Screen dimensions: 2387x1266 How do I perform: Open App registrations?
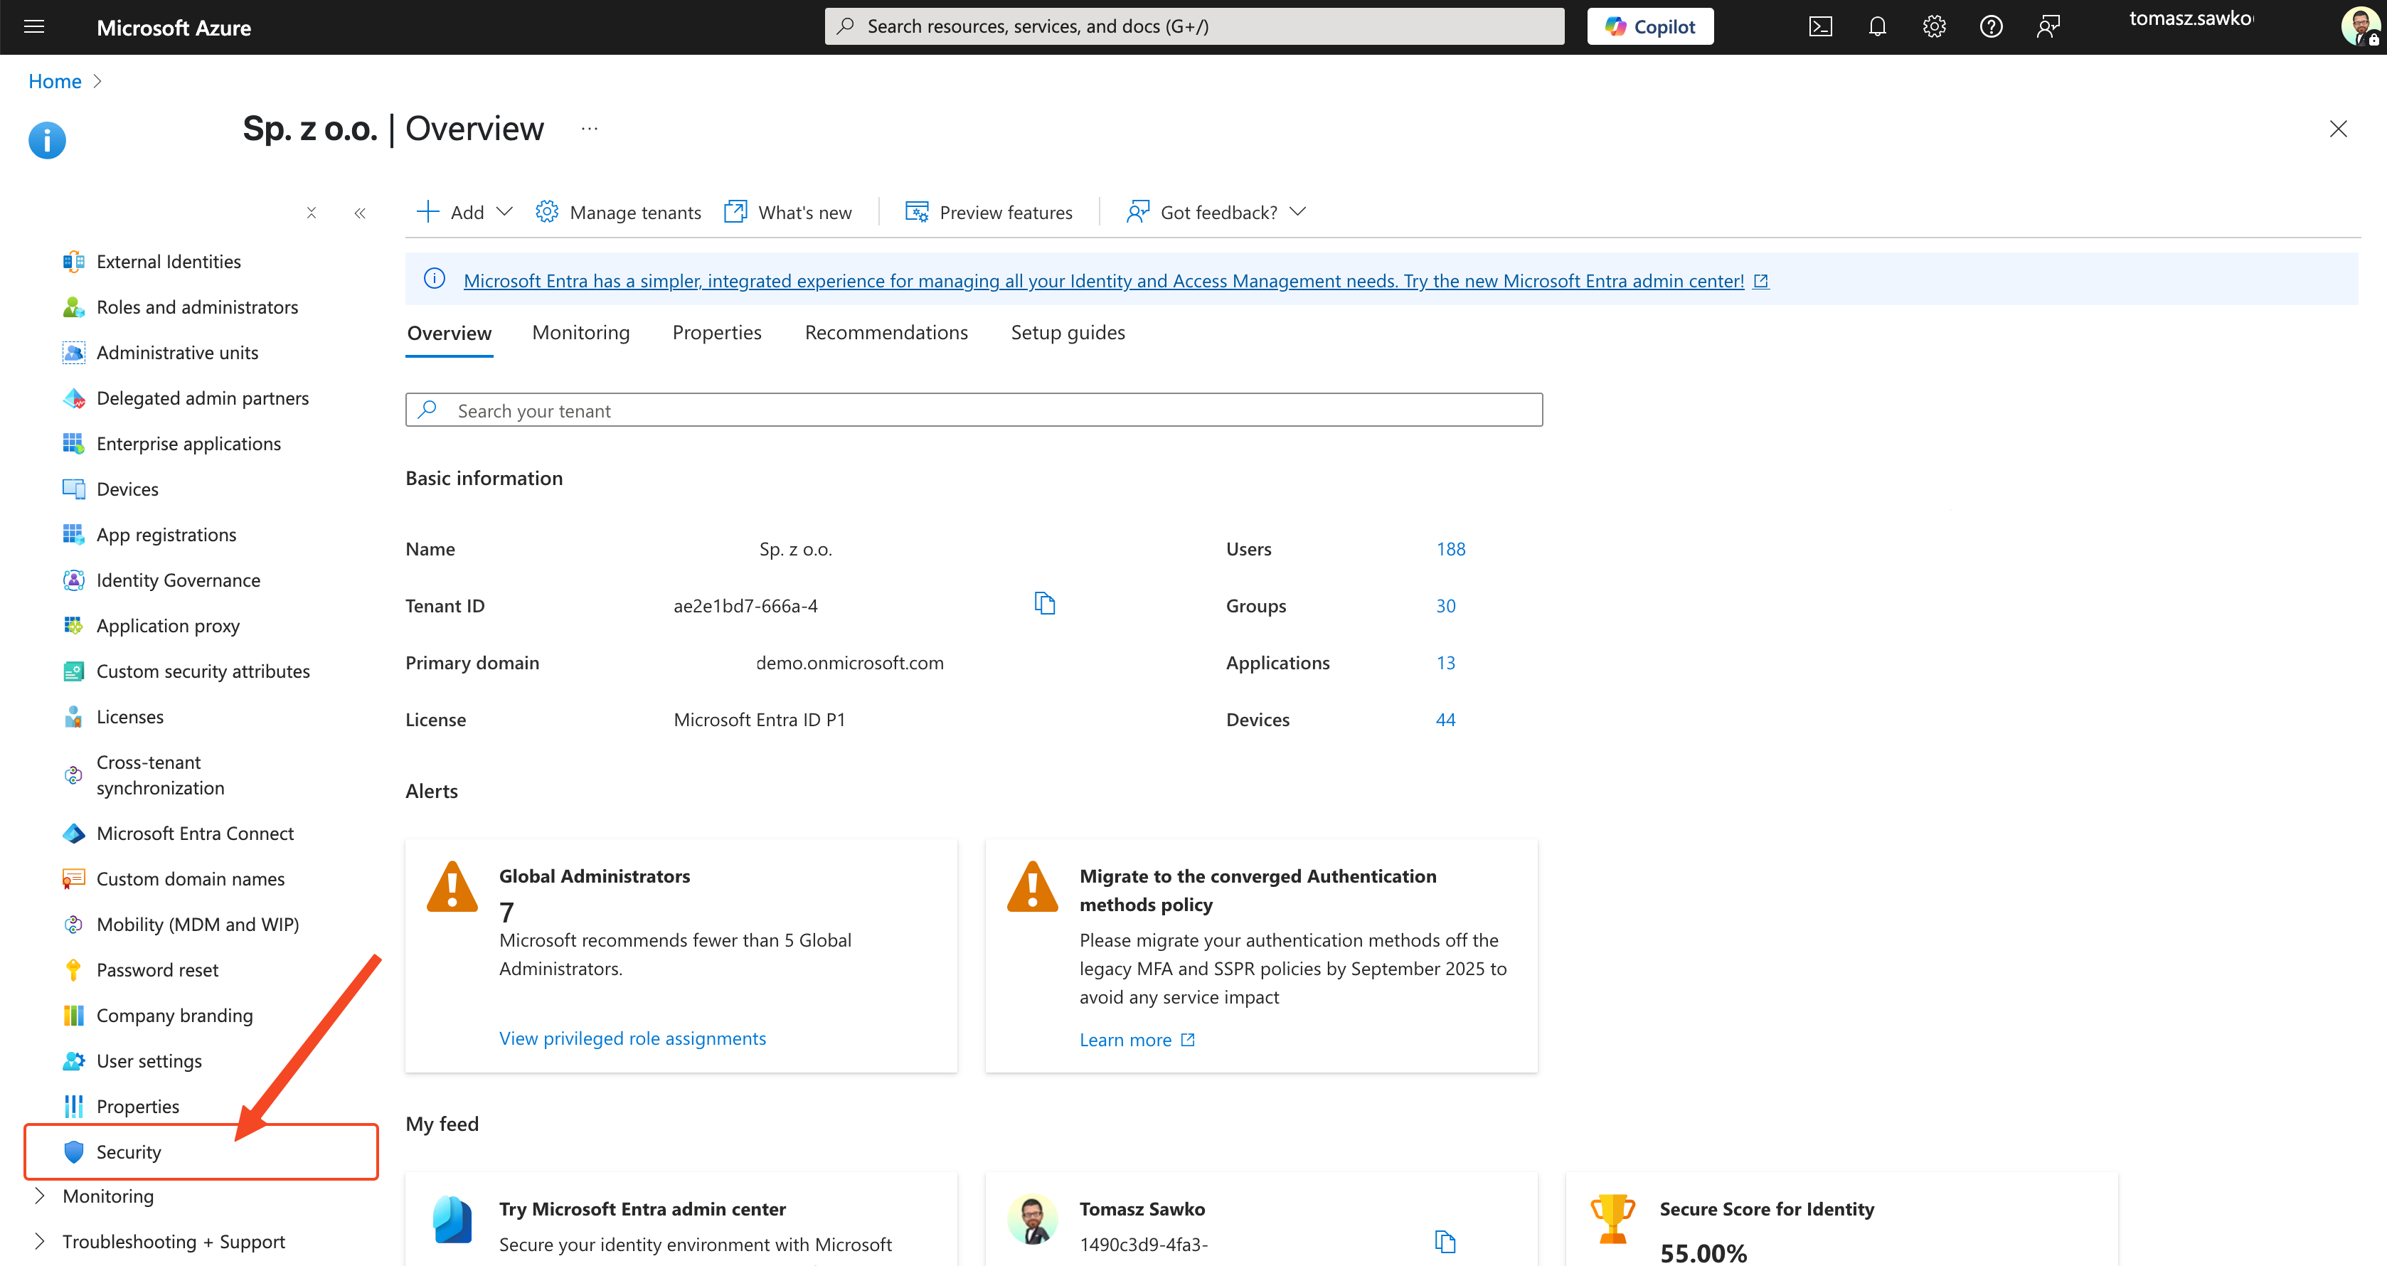(166, 535)
